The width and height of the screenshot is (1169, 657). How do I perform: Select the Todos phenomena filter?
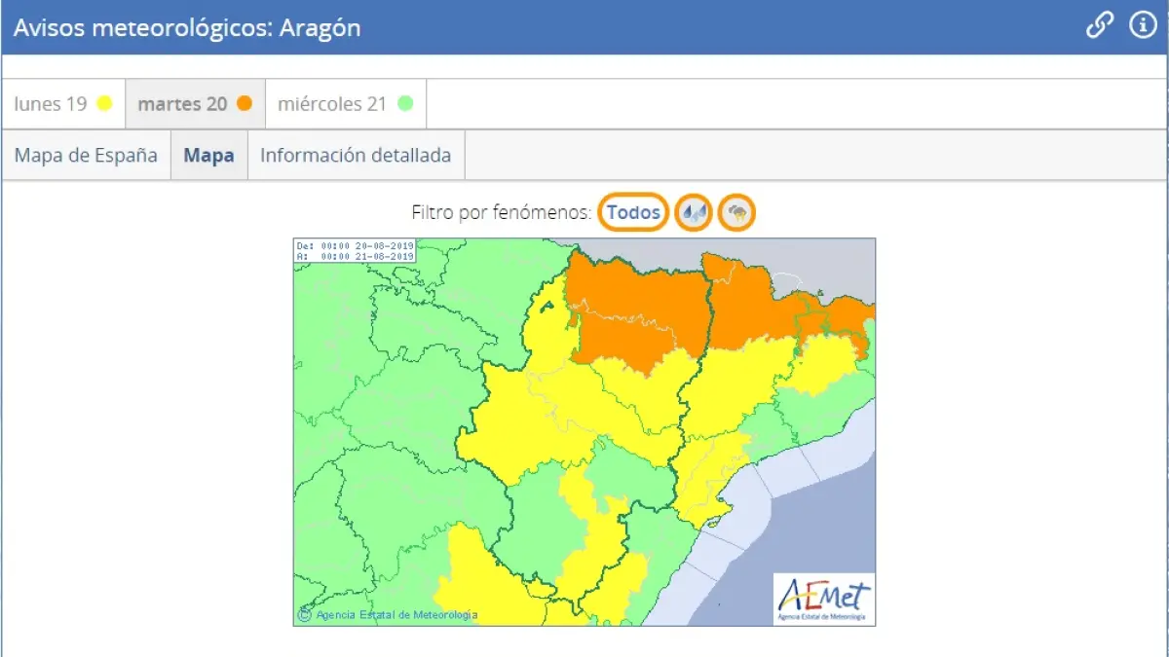tap(633, 212)
